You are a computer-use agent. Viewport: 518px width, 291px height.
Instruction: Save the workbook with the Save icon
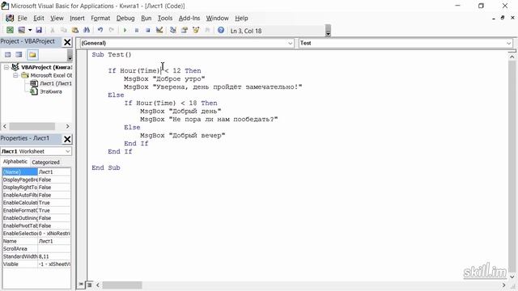39,31
